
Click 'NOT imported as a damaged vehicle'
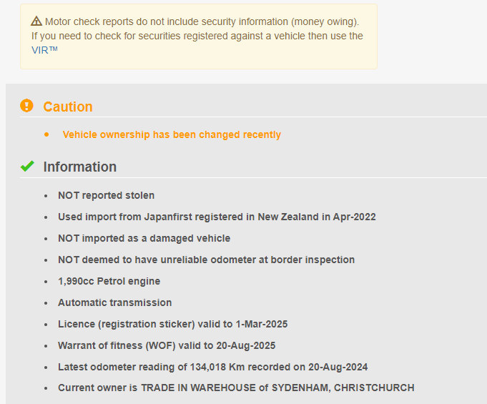pos(144,238)
